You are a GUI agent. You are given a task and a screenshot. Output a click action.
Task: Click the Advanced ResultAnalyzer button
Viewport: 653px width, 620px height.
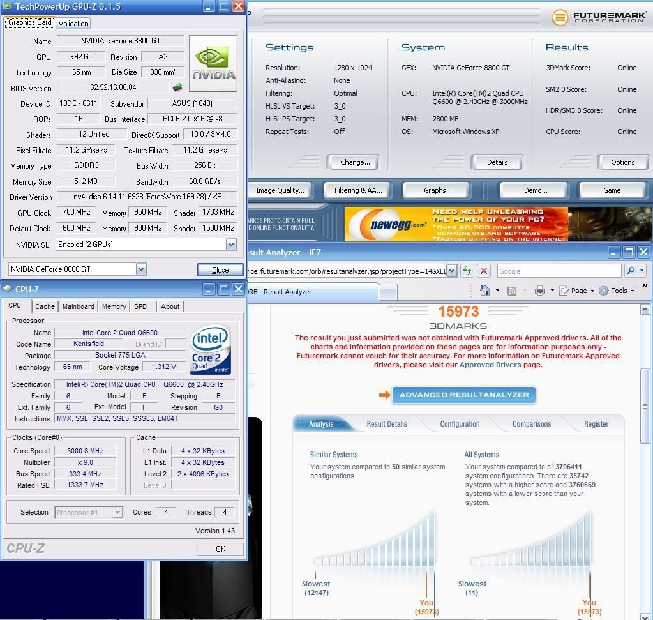click(x=464, y=395)
